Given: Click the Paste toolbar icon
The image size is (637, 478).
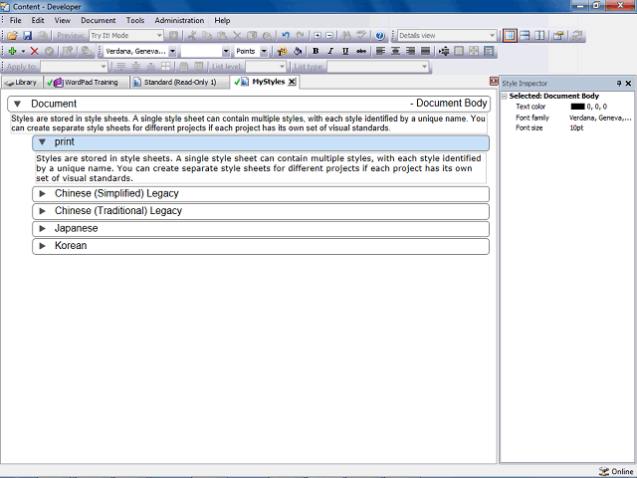Looking at the screenshot, I should 222,36.
